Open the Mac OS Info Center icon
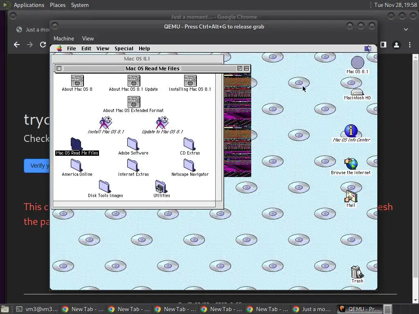The height and width of the screenshot is (314, 419). click(x=351, y=131)
